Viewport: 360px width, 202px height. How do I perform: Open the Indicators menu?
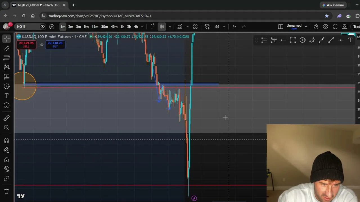click(x=180, y=27)
